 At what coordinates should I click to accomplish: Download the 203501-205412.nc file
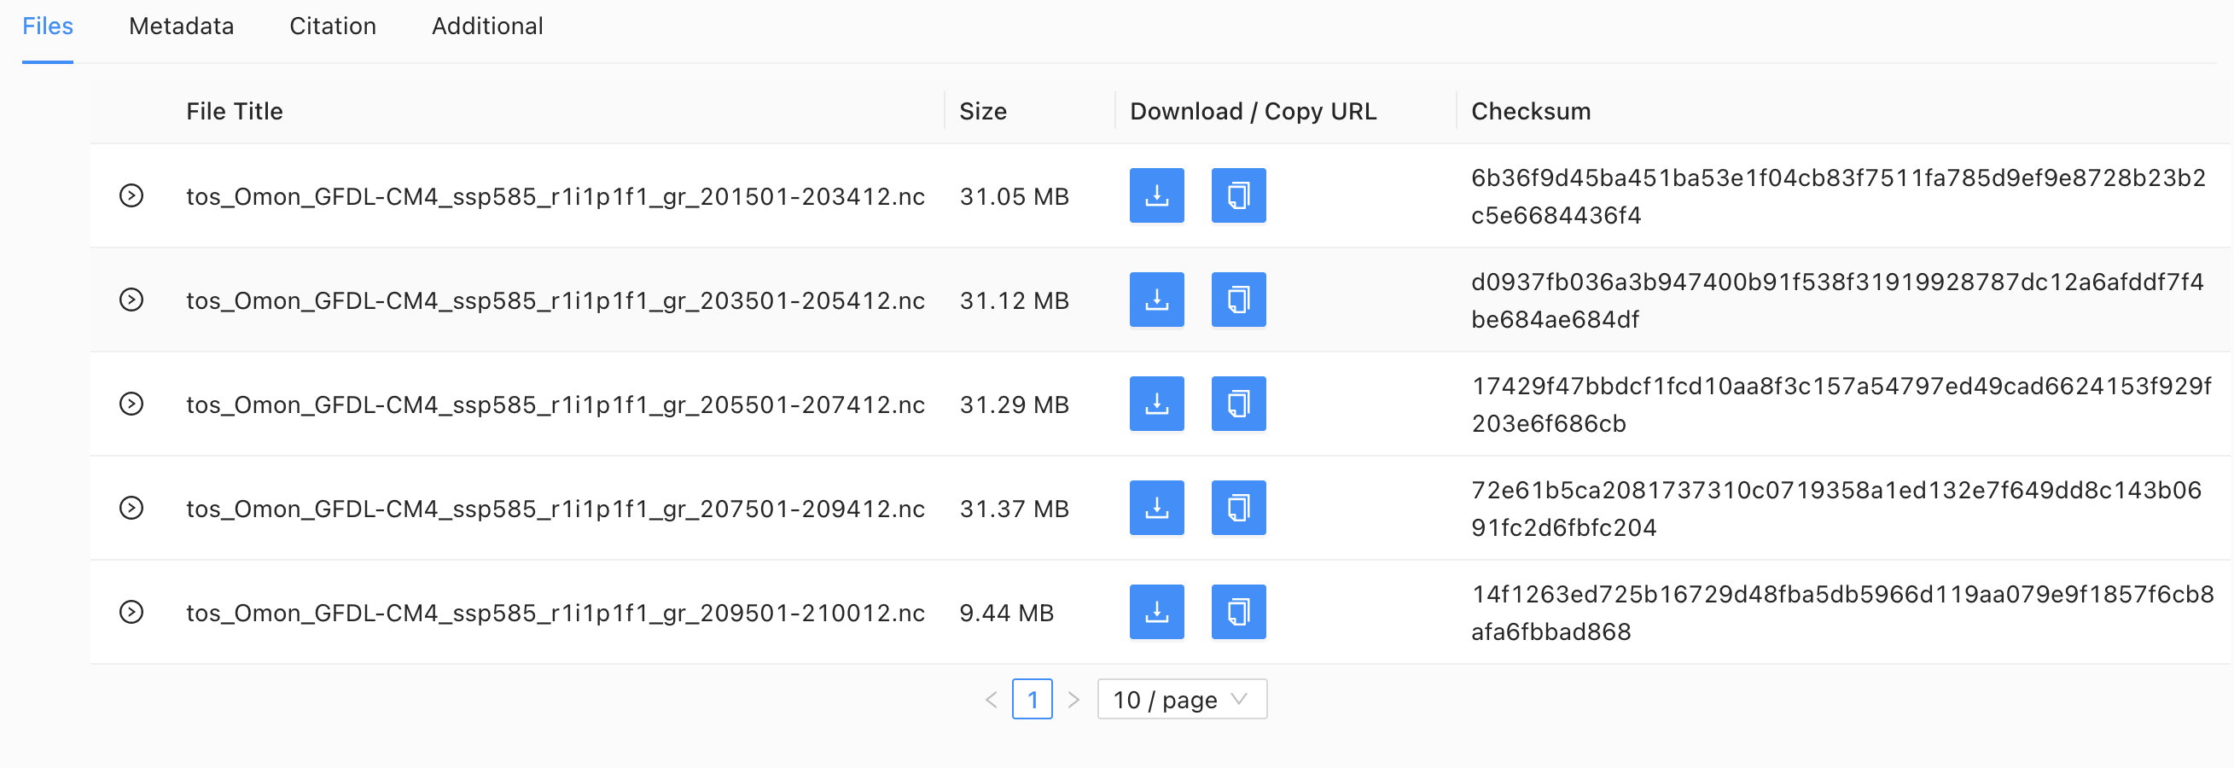1156,299
